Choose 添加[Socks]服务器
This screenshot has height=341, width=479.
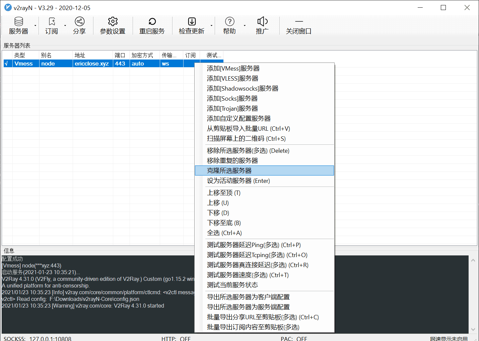pyautogui.click(x=264, y=99)
